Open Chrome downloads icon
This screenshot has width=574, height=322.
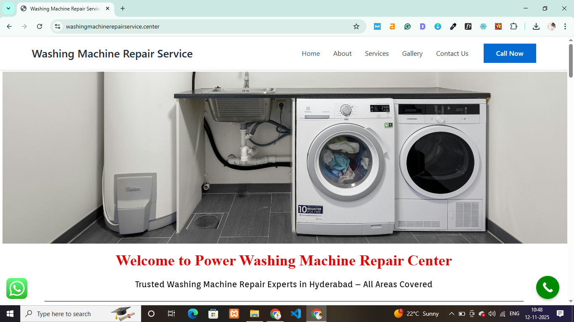pyautogui.click(x=536, y=26)
